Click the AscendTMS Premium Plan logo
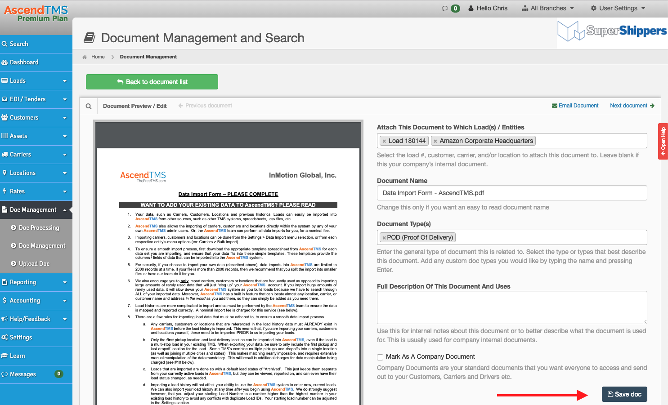Image resolution: width=668 pixels, height=405 pixels. point(36,13)
